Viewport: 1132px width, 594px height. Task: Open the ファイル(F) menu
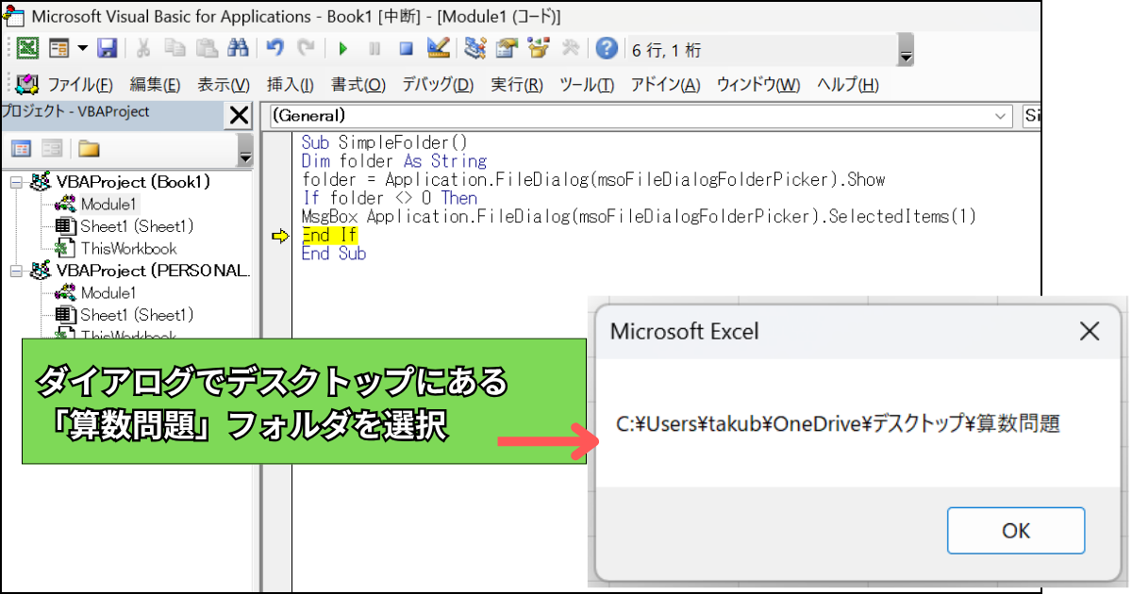(79, 85)
